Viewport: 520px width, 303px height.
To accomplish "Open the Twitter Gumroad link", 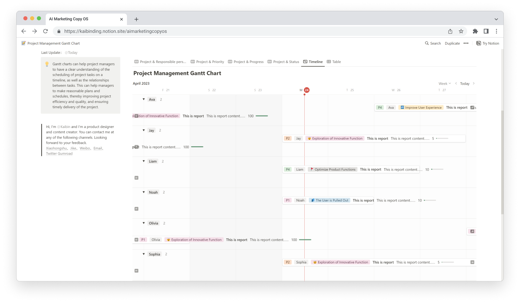I will tap(59, 154).
